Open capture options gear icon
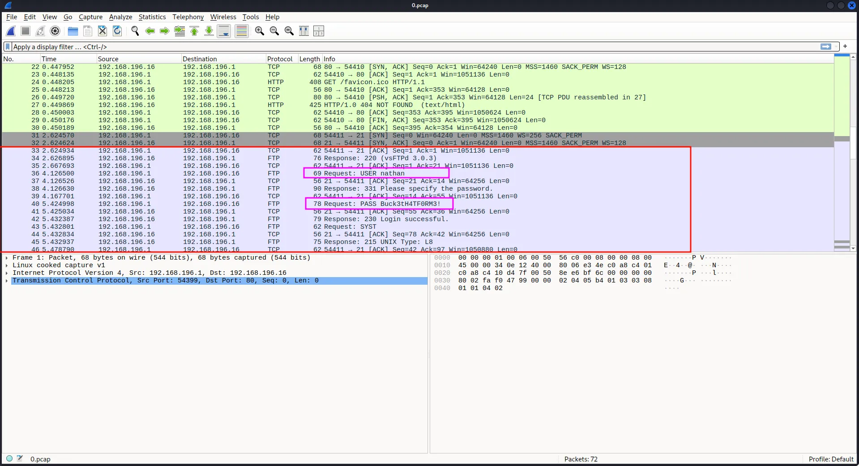This screenshot has width=859, height=466. [x=55, y=31]
